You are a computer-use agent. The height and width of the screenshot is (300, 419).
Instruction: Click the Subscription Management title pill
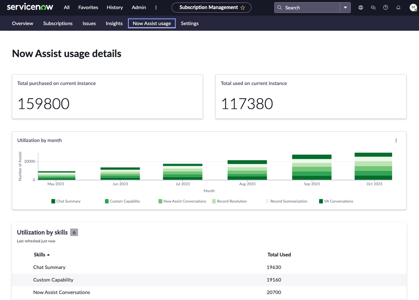211,7
